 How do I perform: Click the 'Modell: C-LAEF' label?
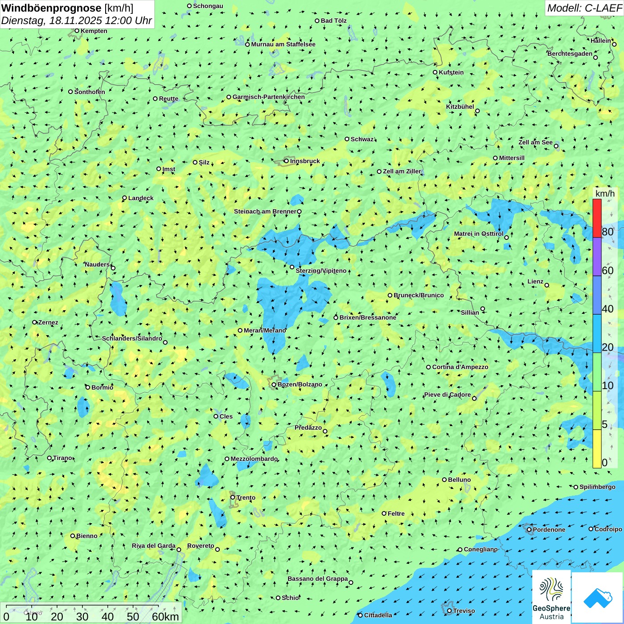[x=584, y=8]
